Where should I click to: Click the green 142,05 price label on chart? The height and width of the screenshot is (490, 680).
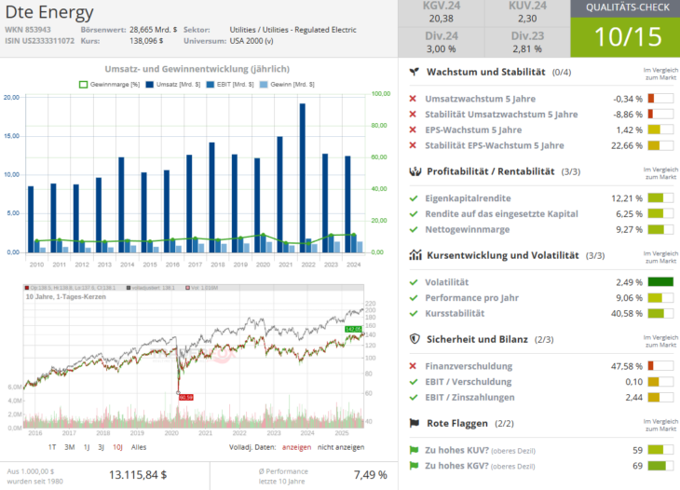click(353, 329)
